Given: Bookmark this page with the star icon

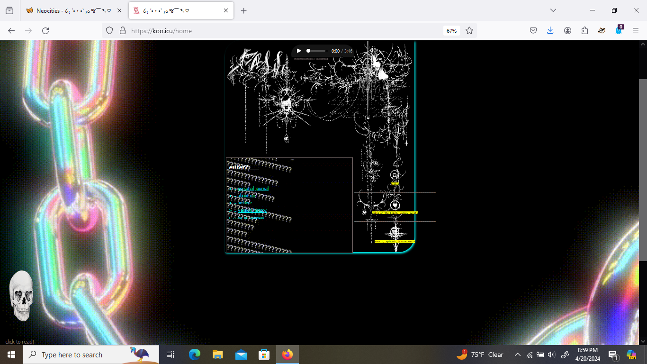Looking at the screenshot, I should click(469, 30).
